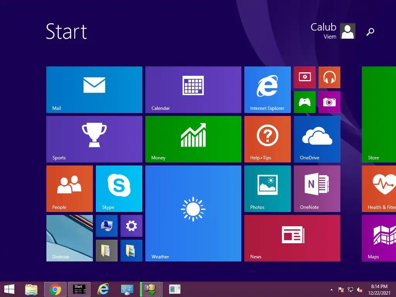
Task: Click the taskbar icon with green download arrow
Action: (151, 289)
